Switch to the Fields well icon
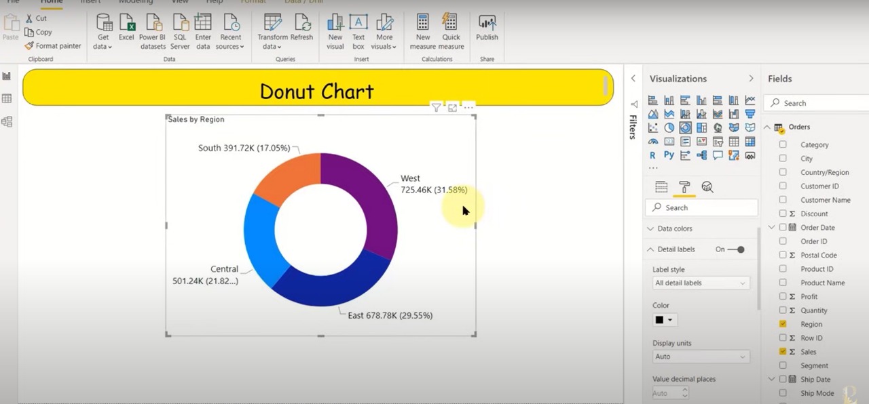This screenshot has width=869, height=404. point(661,187)
